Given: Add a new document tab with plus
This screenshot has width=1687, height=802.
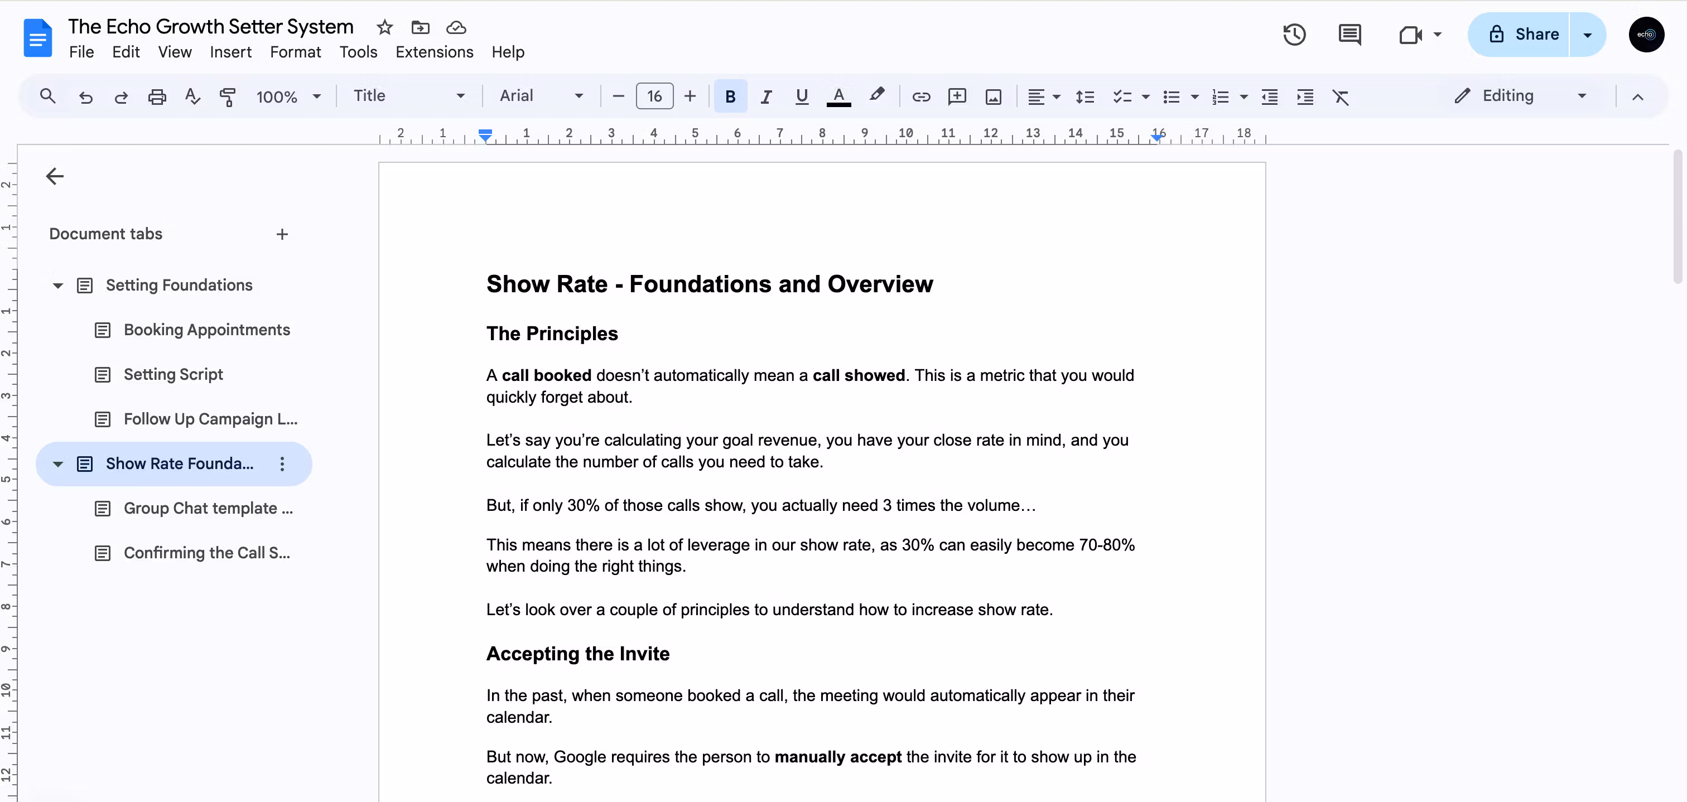Looking at the screenshot, I should point(282,234).
